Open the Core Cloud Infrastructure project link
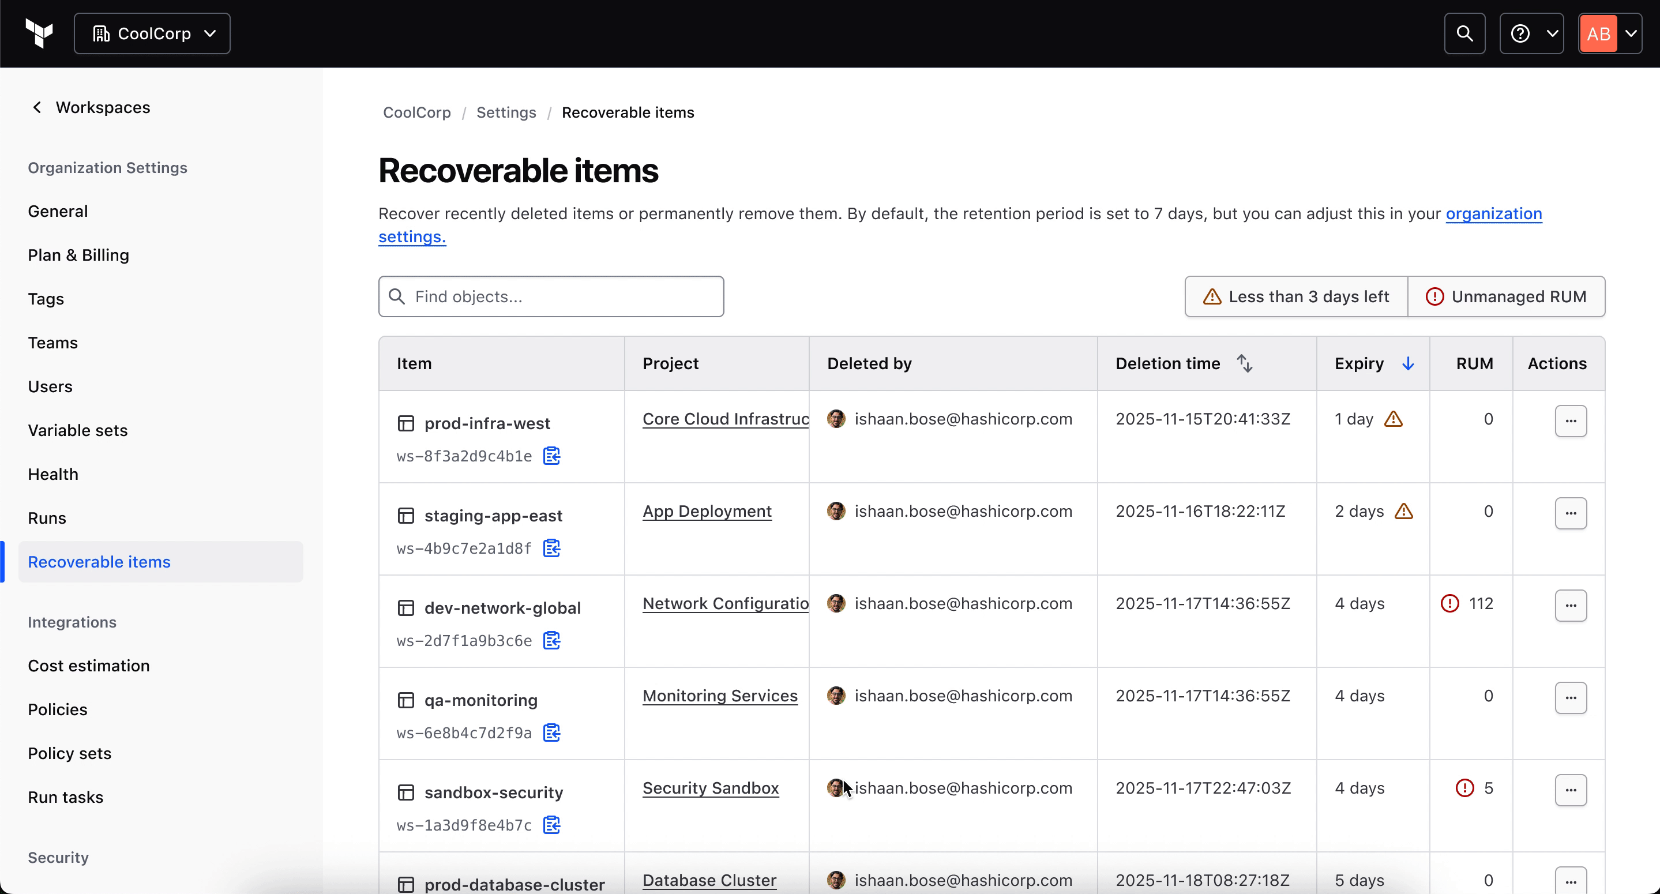 coord(725,419)
